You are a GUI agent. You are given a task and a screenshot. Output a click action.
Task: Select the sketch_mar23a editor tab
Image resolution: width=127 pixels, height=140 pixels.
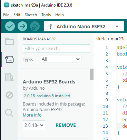click(x=111, y=39)
